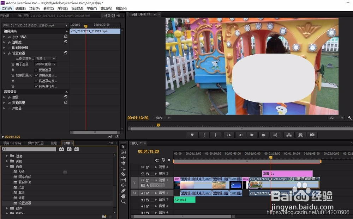Click the New Custom Bin folder icon
The width and height of the screenshot is (353, 219).
pyautogui.click(x=104, y=217)
